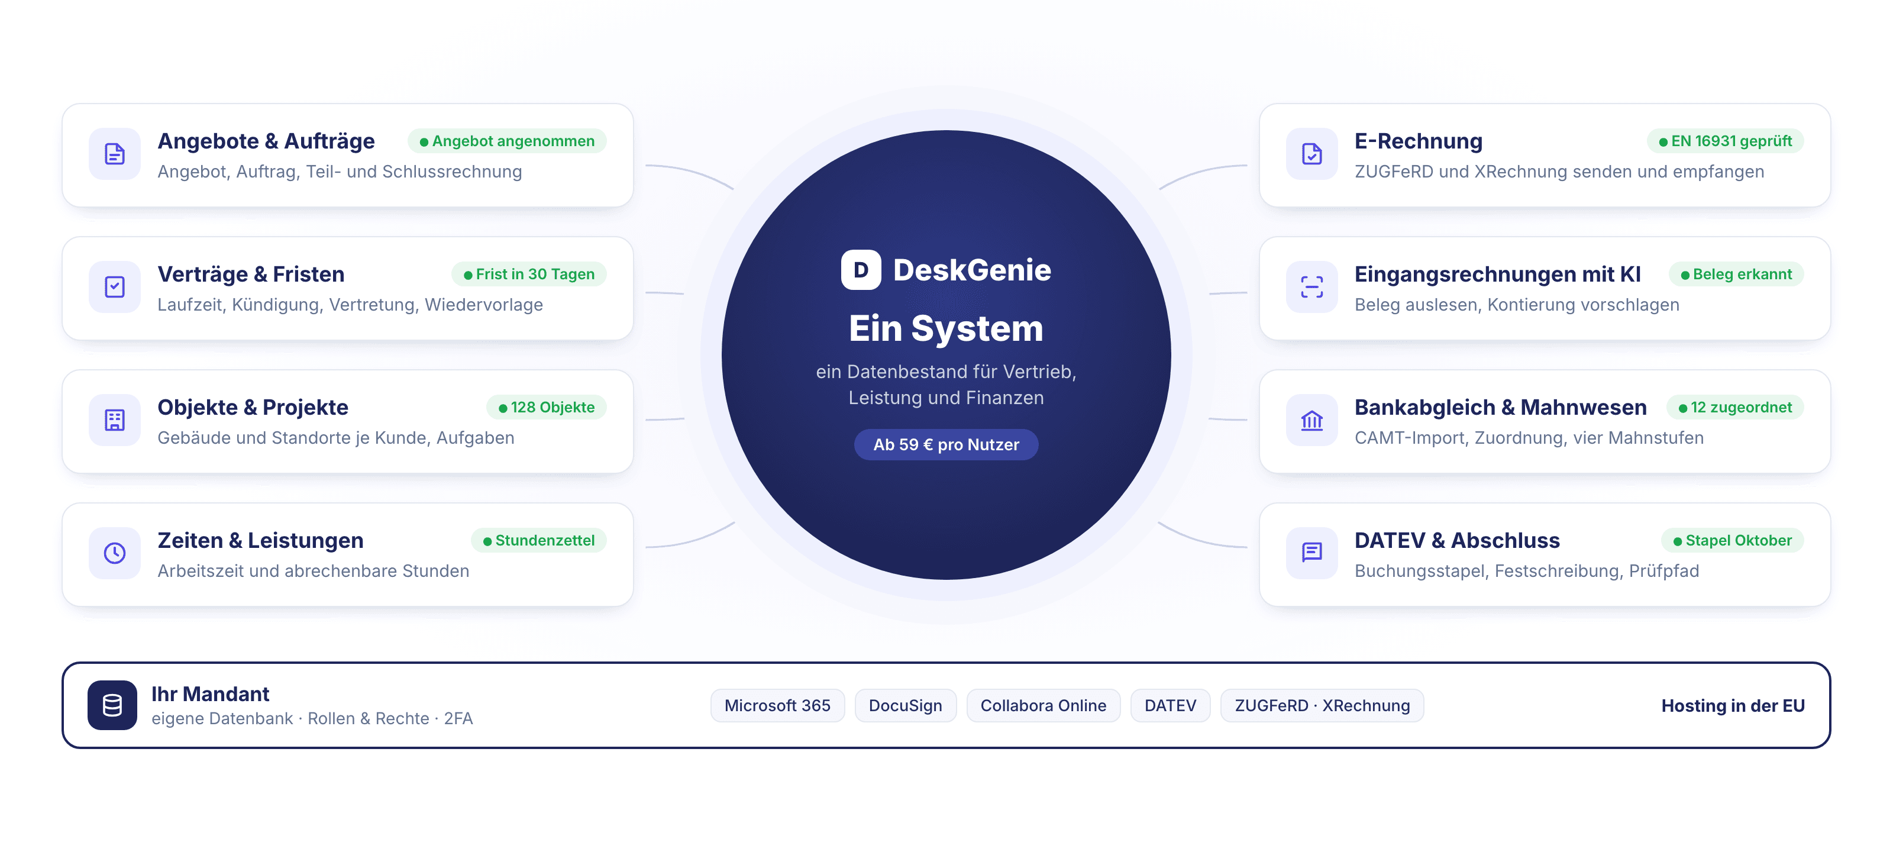Select the ZUGFeRD · XRechnung chip

[x=1322, y=706]
